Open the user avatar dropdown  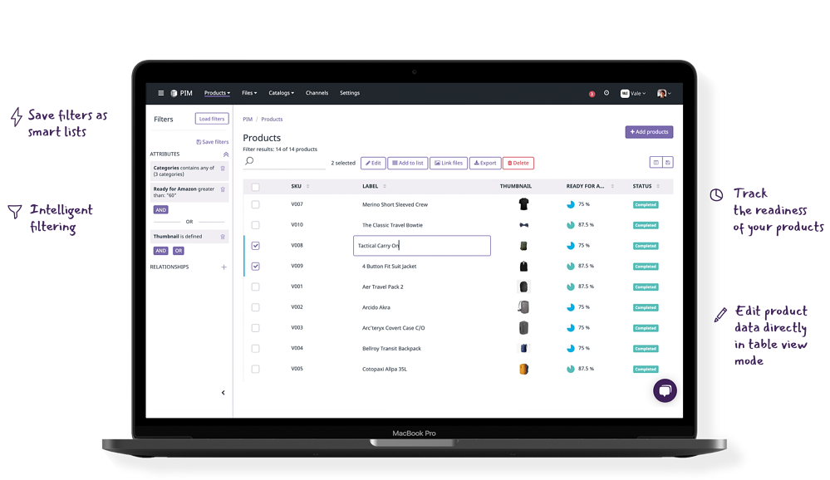pos(664,94)
